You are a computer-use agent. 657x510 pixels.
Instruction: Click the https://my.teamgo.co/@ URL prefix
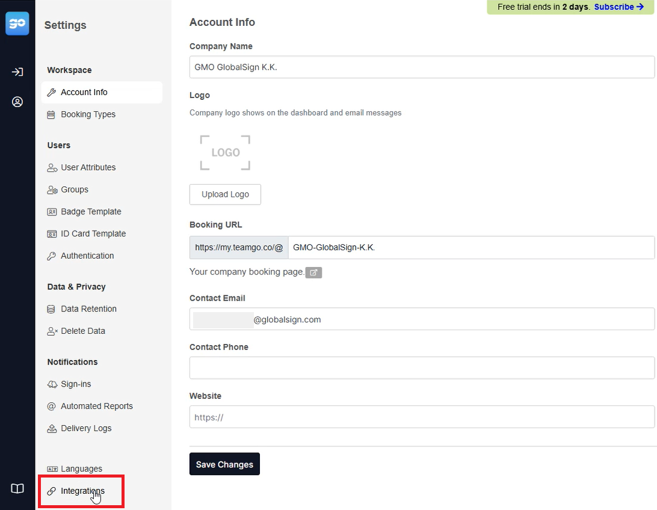(x=239, y=247)
